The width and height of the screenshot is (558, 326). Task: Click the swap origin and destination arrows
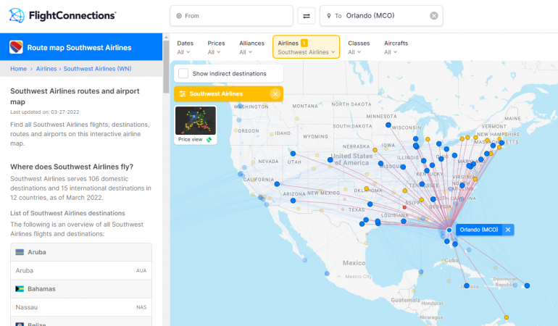pos(307,15)
